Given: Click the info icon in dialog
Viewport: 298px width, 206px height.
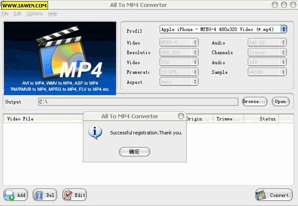Looking at the screenshot, I should click(x=95, y=132).
